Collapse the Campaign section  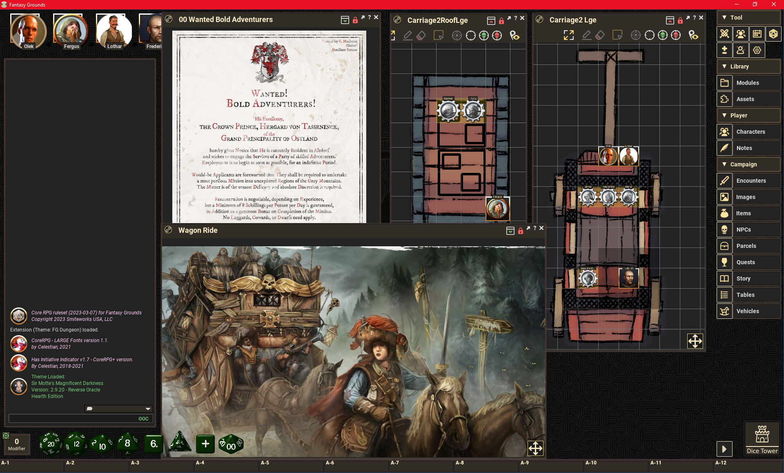click(x=748, y=164)
